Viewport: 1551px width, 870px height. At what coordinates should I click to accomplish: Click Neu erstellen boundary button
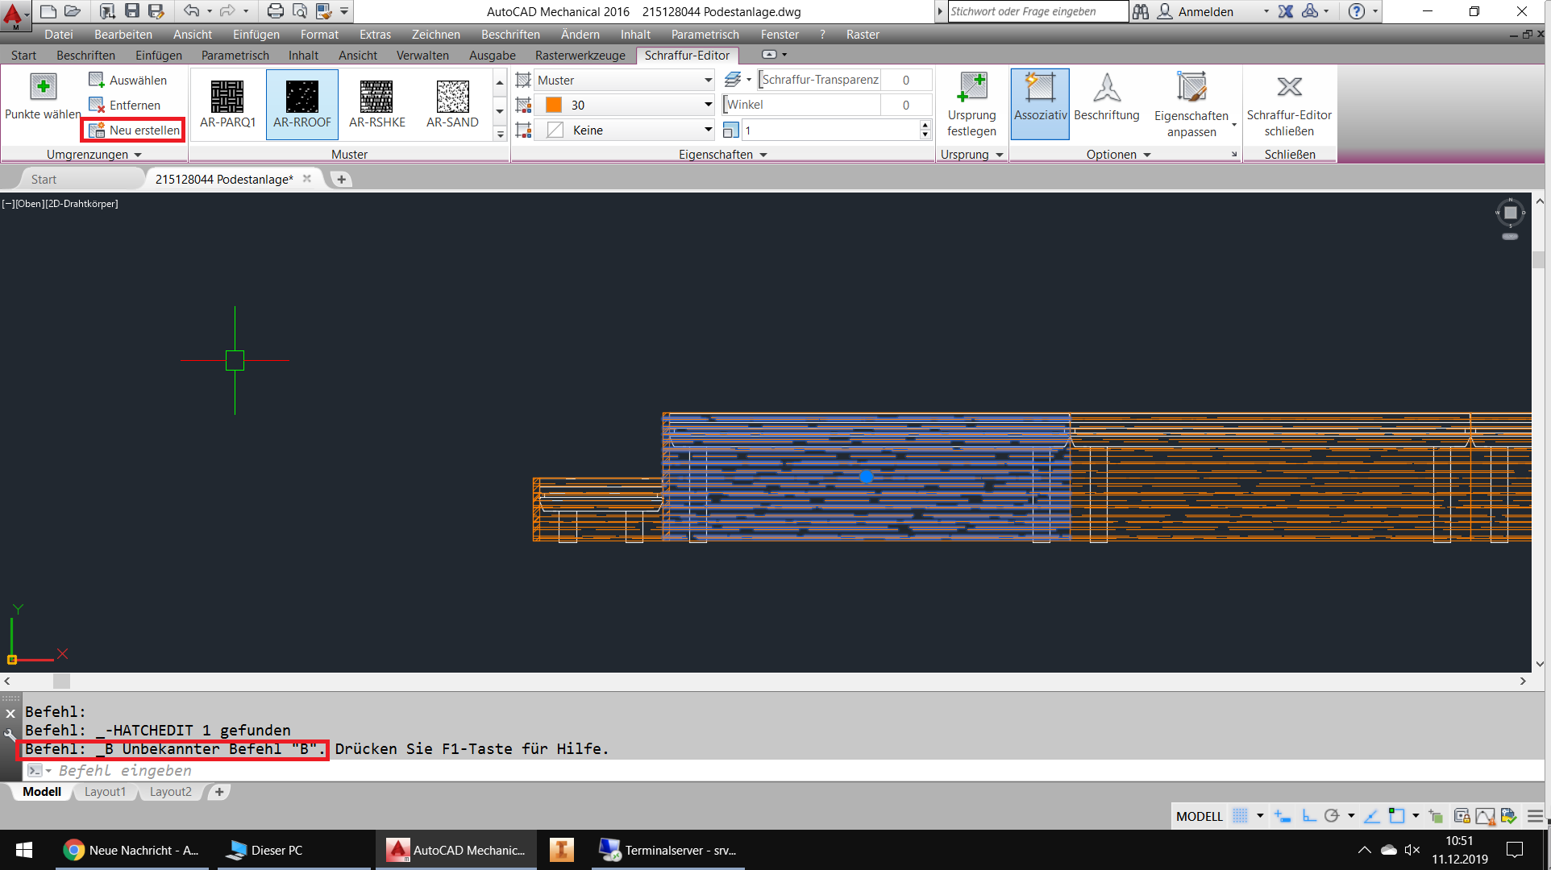coord(135,130)
